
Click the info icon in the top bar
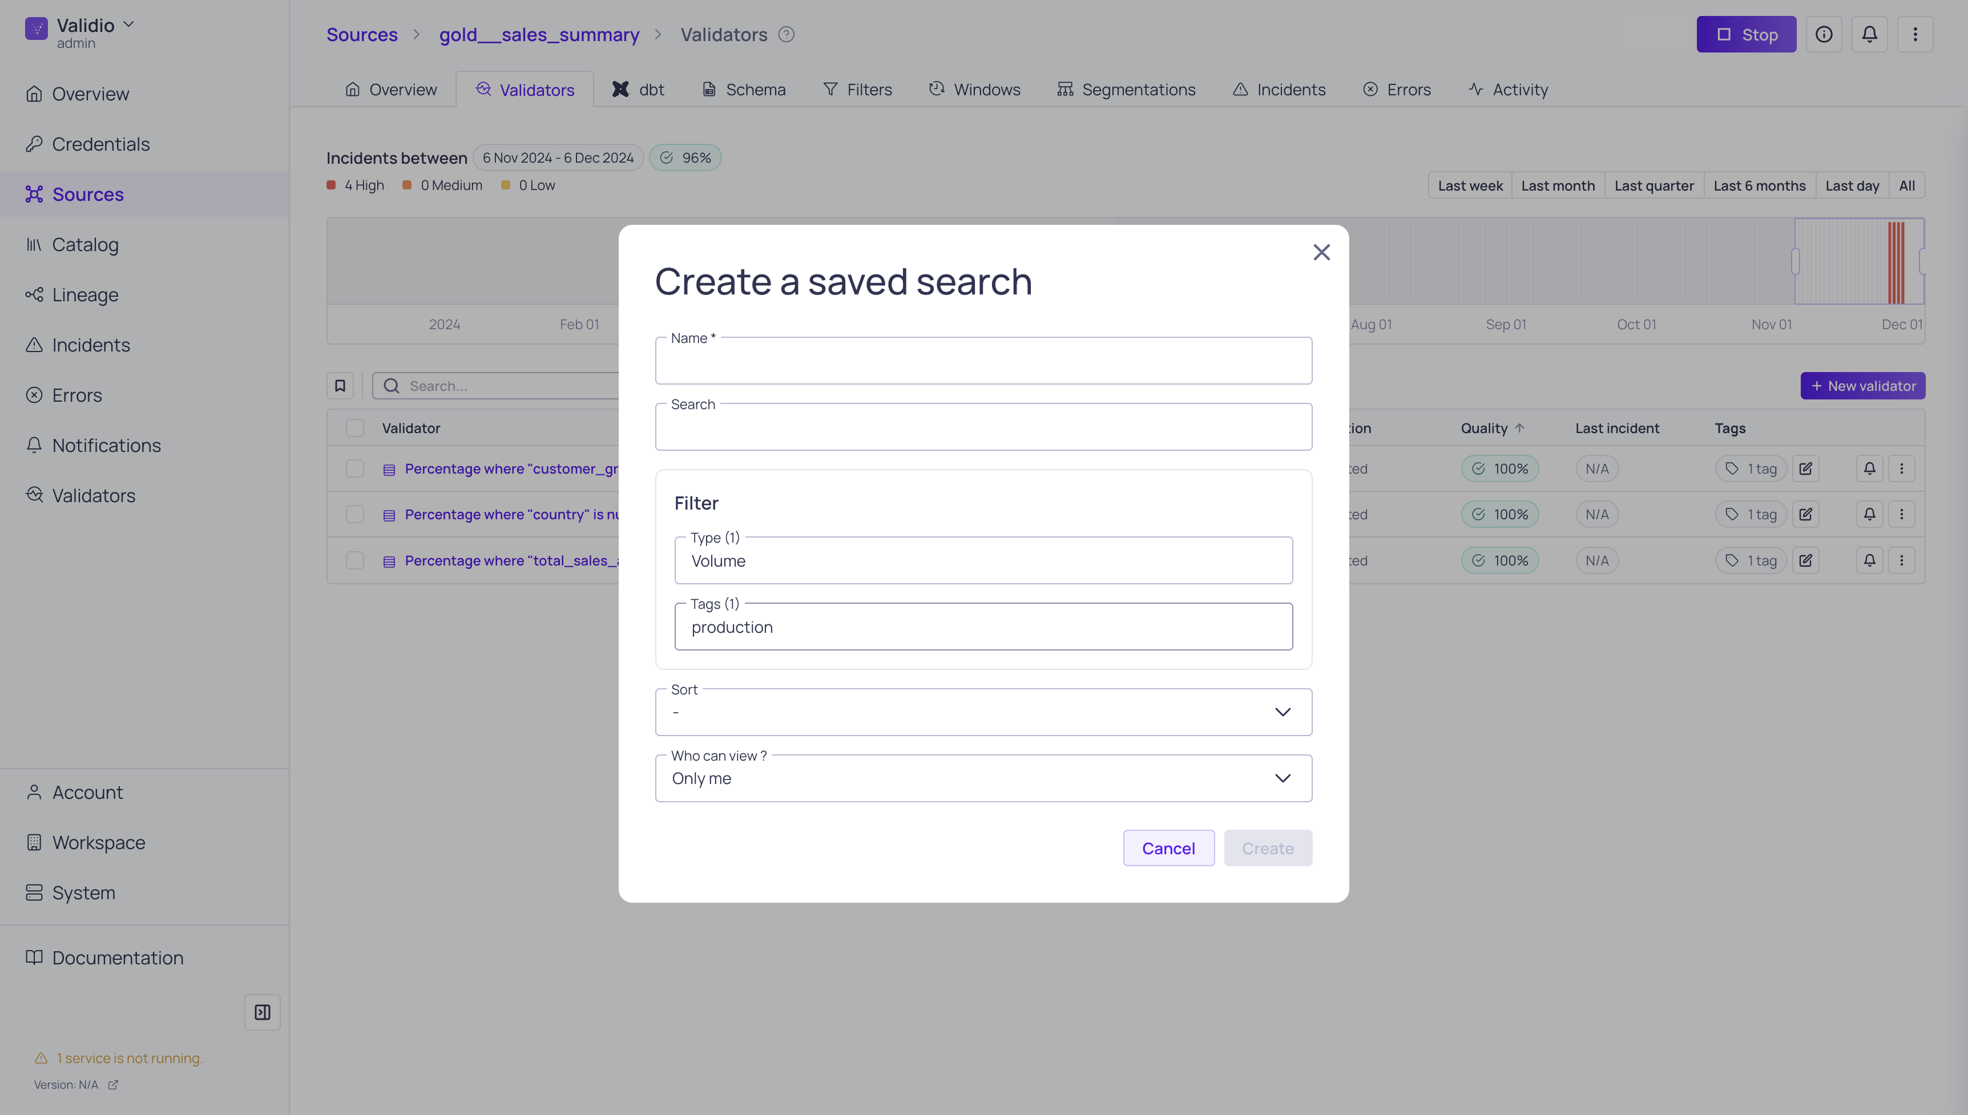(x=1823, y=34)
